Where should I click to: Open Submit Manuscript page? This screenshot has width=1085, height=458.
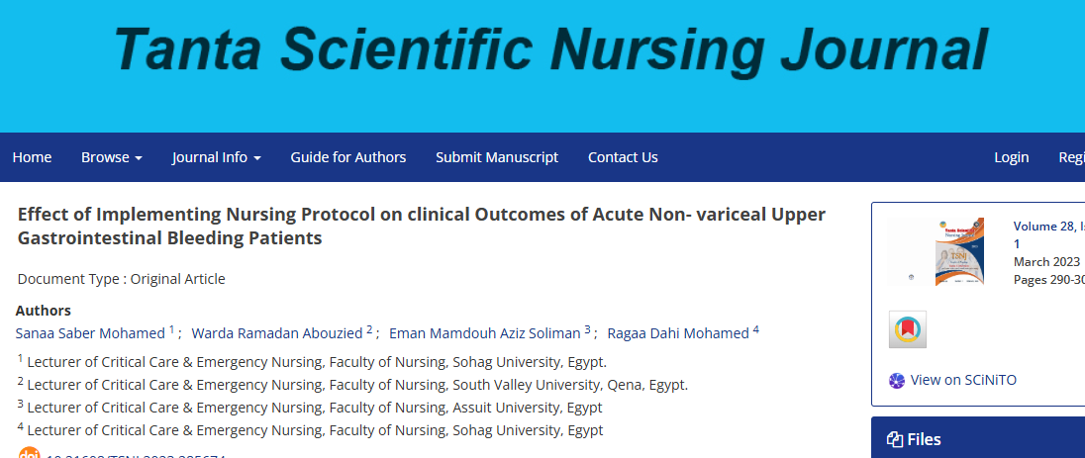[497, 157]
